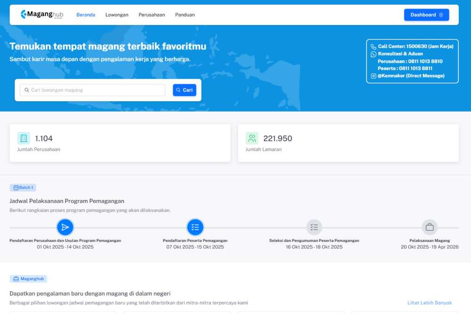471x314 pixels.
Task: Click the WhatsApp icon beside Konsultasi & Aduan
Action: coord(374,54)
